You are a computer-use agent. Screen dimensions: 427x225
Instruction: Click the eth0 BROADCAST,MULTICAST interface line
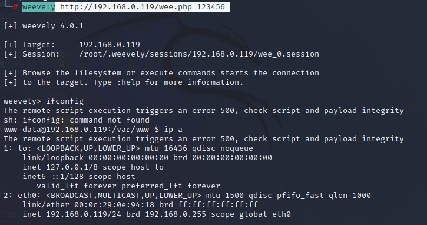point(187,196)
